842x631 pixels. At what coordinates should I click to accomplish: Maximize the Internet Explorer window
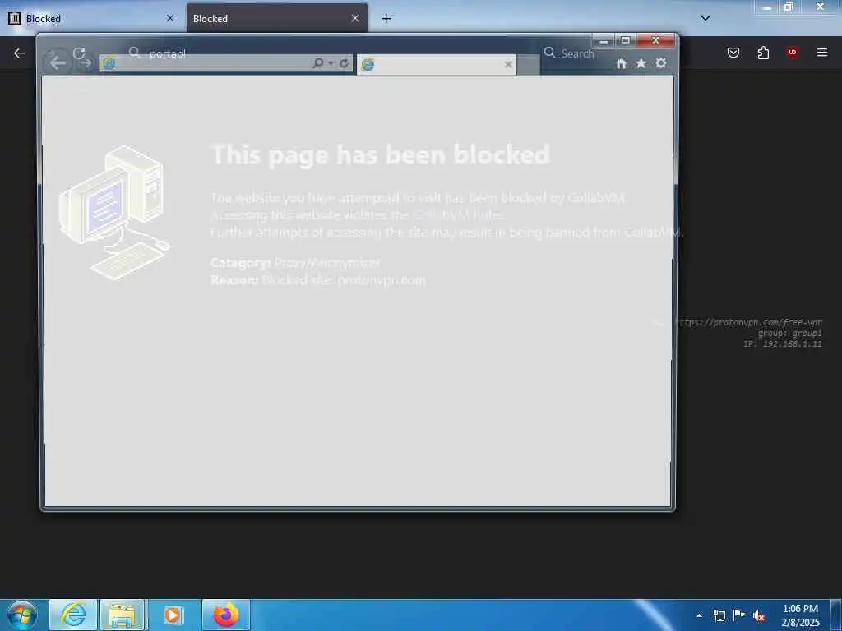point(626,41)
